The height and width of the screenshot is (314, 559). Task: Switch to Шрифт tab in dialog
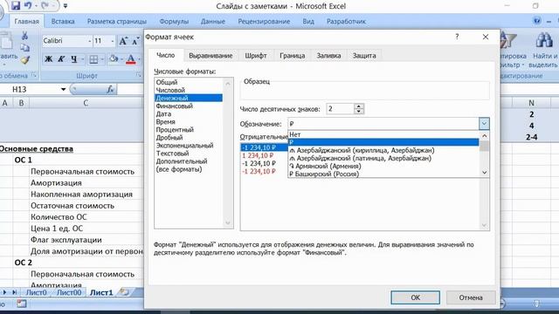(256, 56)
